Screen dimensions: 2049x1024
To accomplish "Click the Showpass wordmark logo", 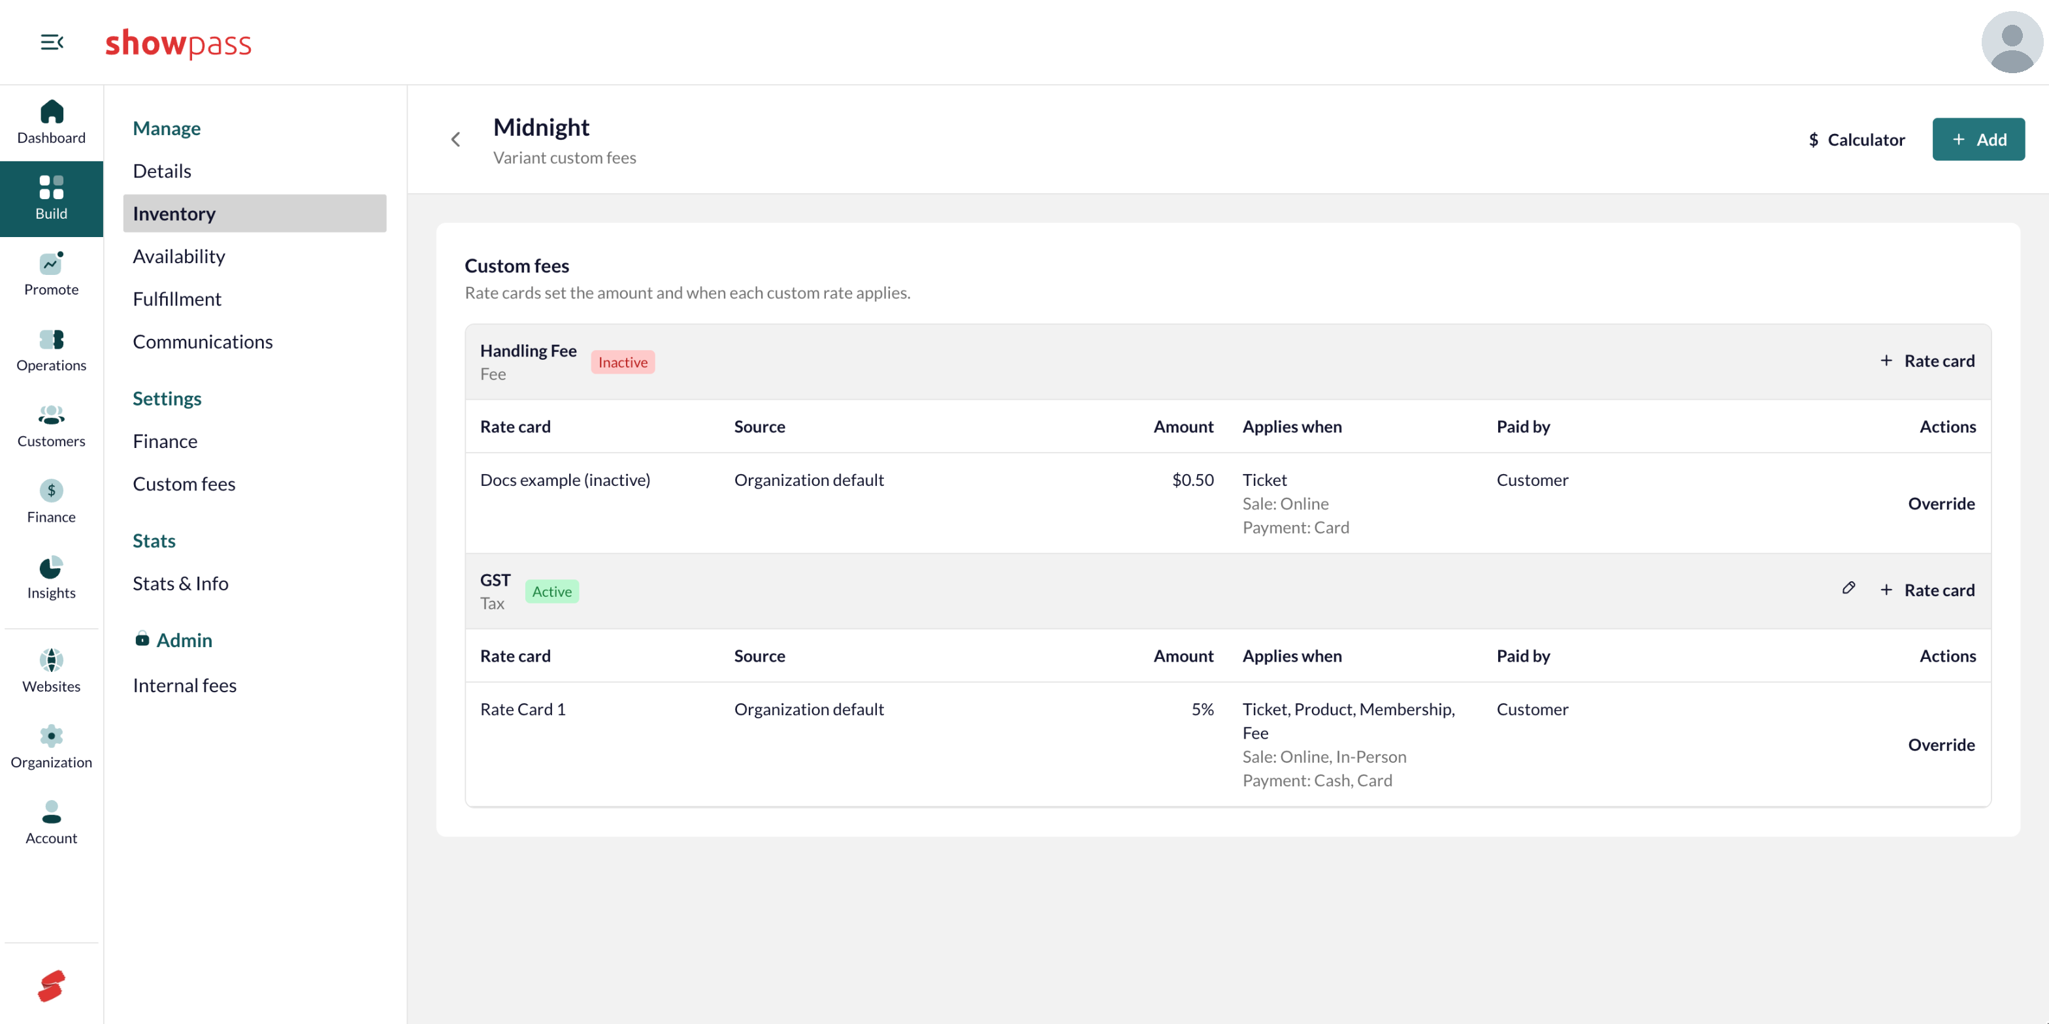I will [x=178, y=43].
